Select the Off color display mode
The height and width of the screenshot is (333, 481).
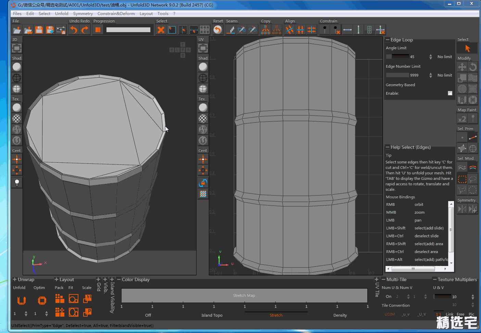pyautogui.click(x=148, y=315)
